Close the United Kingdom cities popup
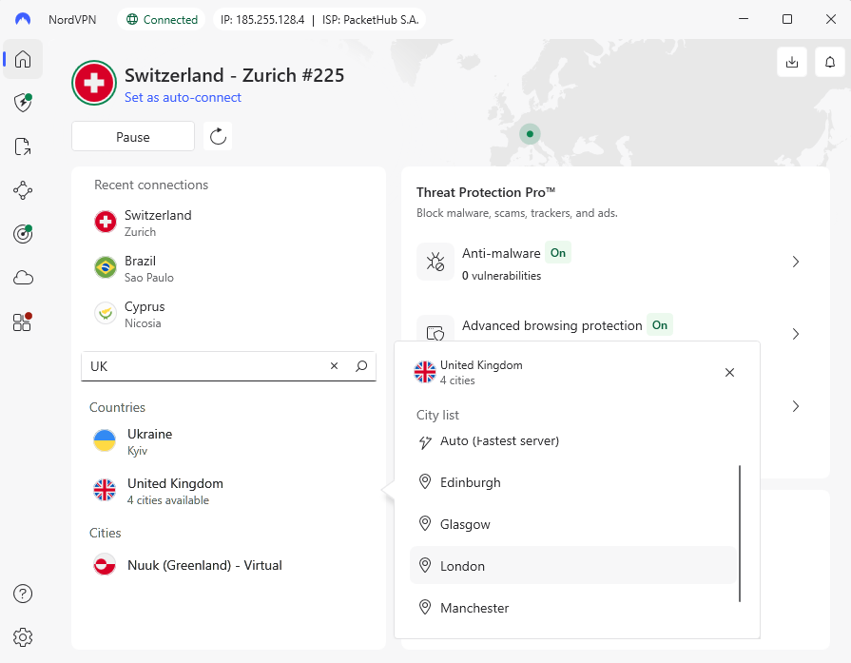851x663 pixels. pyautogui.click(x=729, y=373)
